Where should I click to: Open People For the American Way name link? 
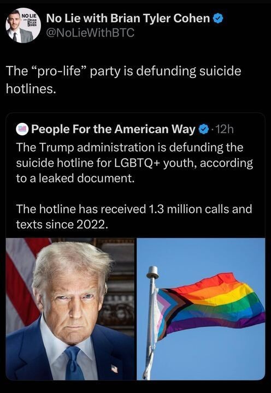point(114,129)
